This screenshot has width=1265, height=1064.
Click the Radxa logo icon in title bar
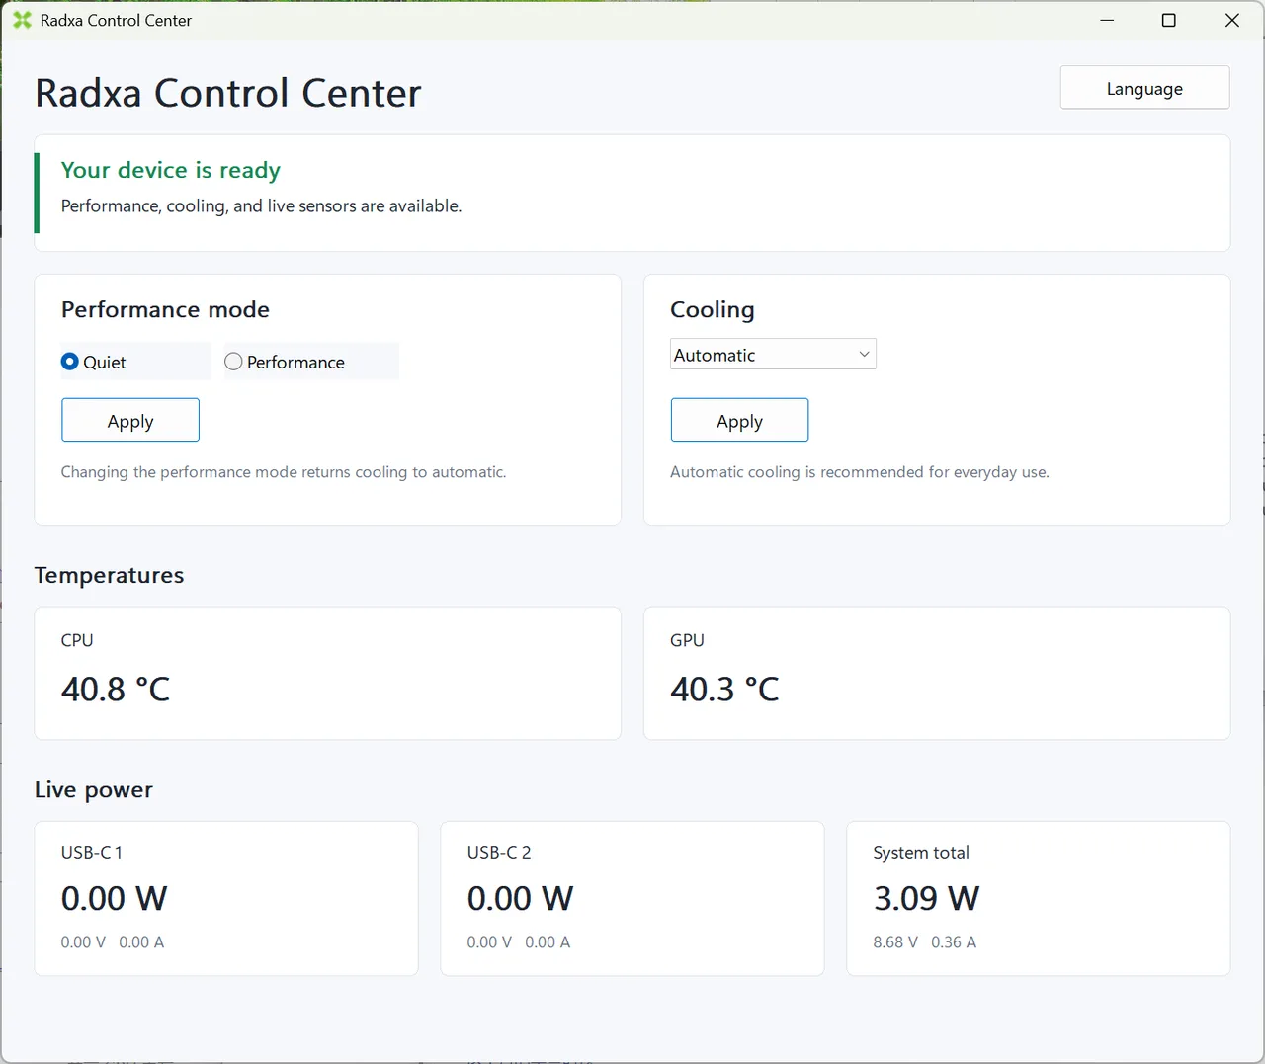click(x=22, y=20)
